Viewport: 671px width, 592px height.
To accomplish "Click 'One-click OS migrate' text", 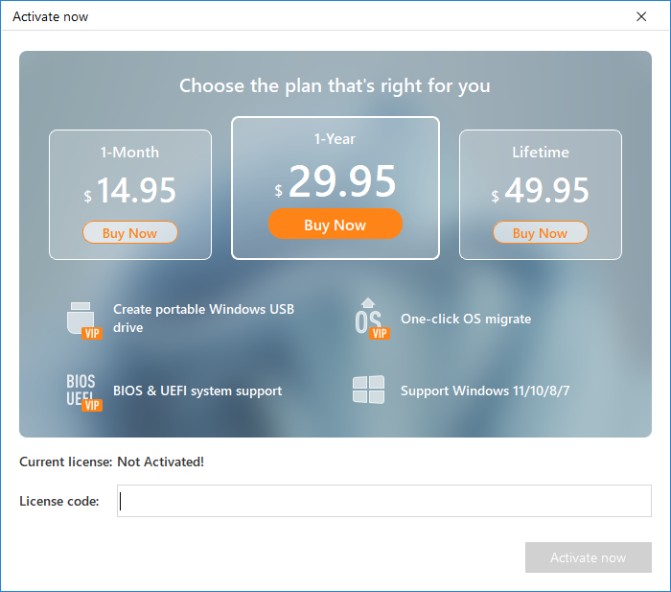I will [x=466, y=319].
